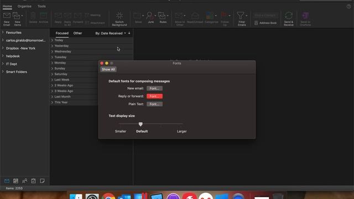This screenshot has height=199, width=354.
Task: Expand the Favourites folder group
Action: tap(3, 33)
